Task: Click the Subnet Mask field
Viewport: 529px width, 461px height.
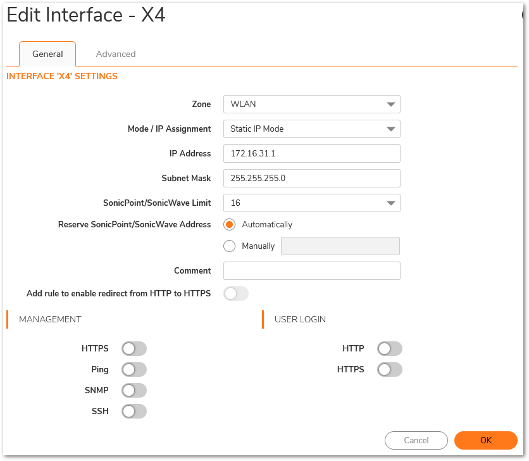Action: pyautogui.click(x=311, y=179)
